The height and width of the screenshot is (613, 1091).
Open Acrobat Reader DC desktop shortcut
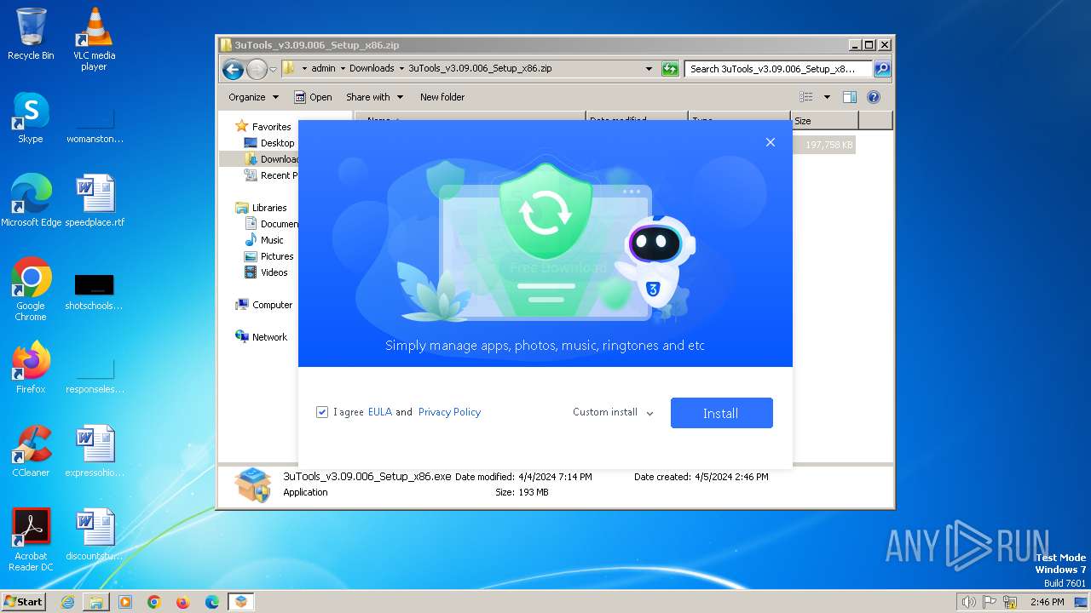pyautogui.click(x=31, y=540)
